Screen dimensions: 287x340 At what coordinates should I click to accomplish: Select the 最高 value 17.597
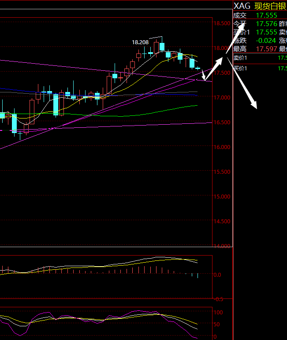(x=266, y=49)
